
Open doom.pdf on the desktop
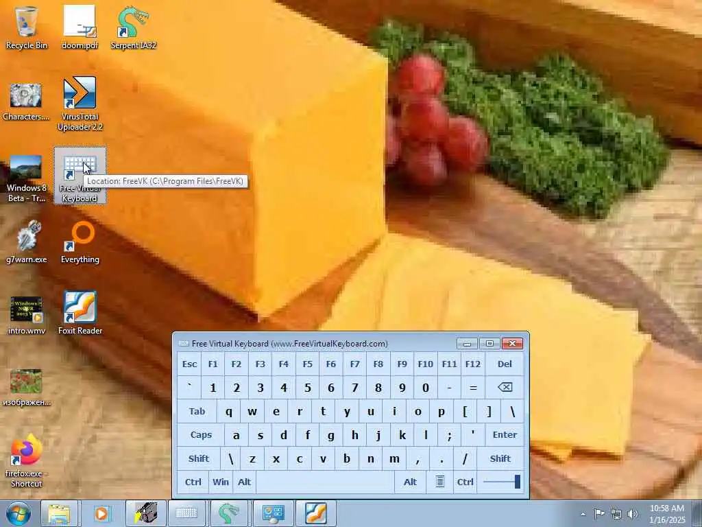[80, 27]
